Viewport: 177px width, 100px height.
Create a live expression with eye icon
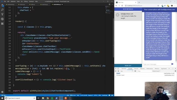135,71
